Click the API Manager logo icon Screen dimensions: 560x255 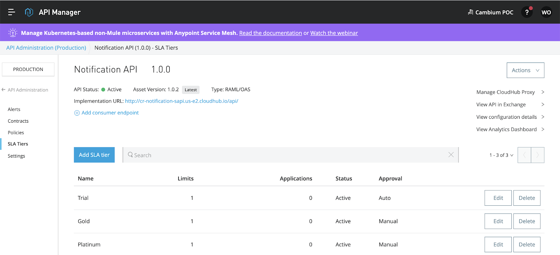pyautogui.click(x=29, y=12)
